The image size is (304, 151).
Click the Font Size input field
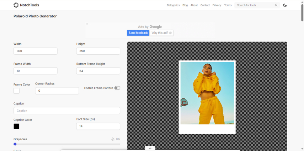click(x=98, y=126)
